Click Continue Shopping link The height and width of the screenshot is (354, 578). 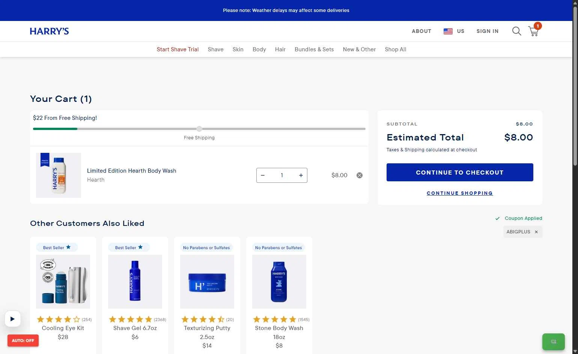click(460, 193)
